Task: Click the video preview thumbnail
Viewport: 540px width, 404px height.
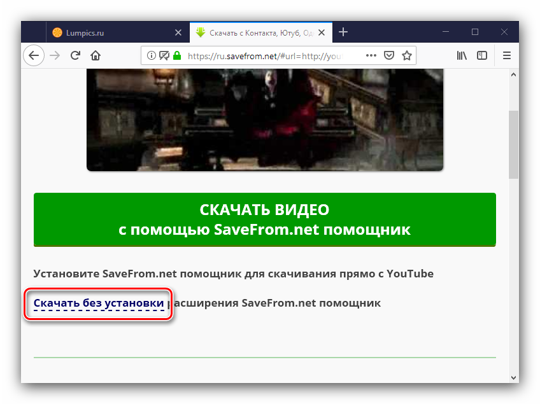Action: click(x=264, y=120)
